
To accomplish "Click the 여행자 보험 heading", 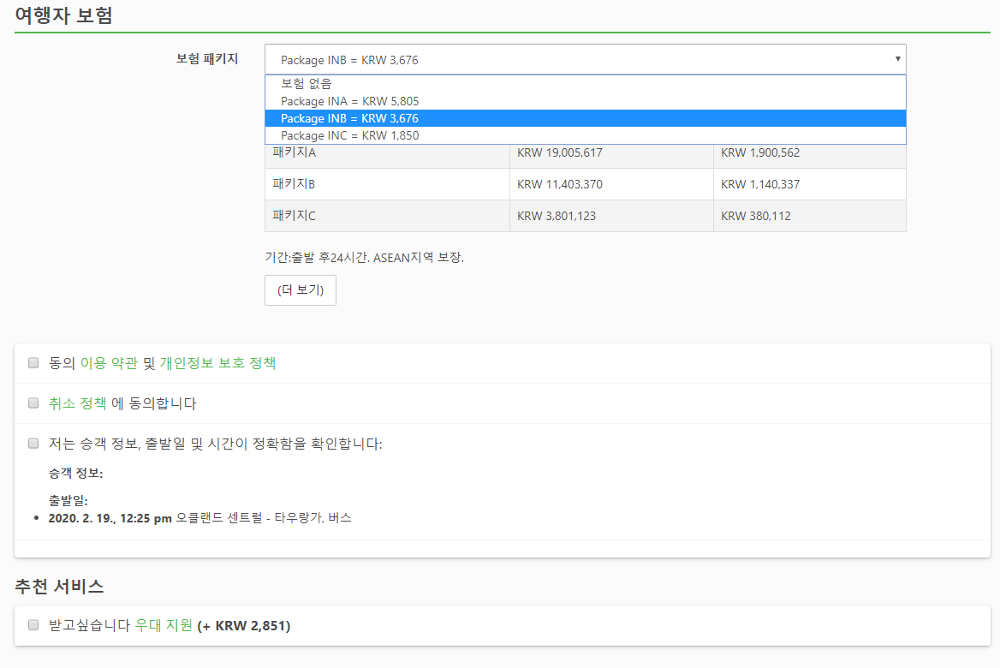I will pos(63,15).
